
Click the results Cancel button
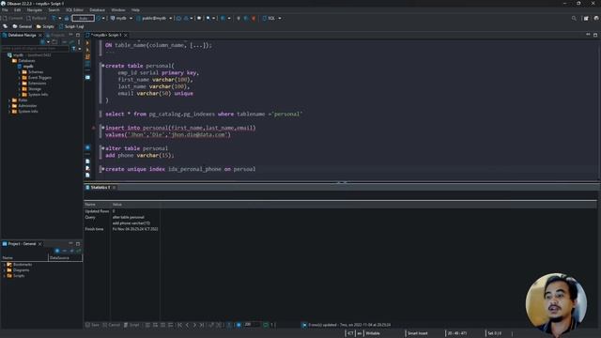click(x=112, y=325)
